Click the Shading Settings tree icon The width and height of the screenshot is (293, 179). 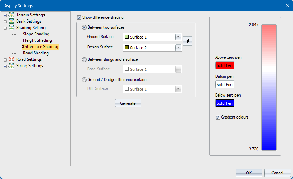pyautogui.click(x=12, y=28)
